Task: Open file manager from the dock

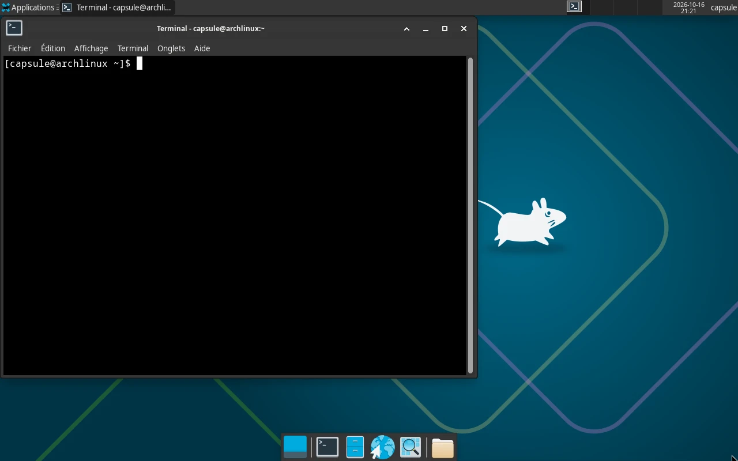Action: click(355, 447)
